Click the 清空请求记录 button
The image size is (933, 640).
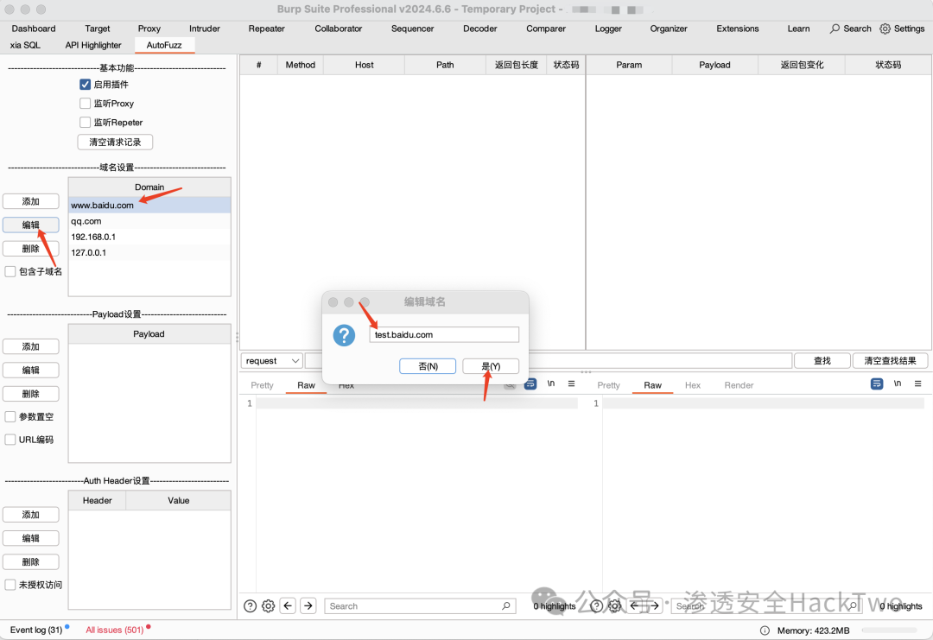[x=116, y=143]
